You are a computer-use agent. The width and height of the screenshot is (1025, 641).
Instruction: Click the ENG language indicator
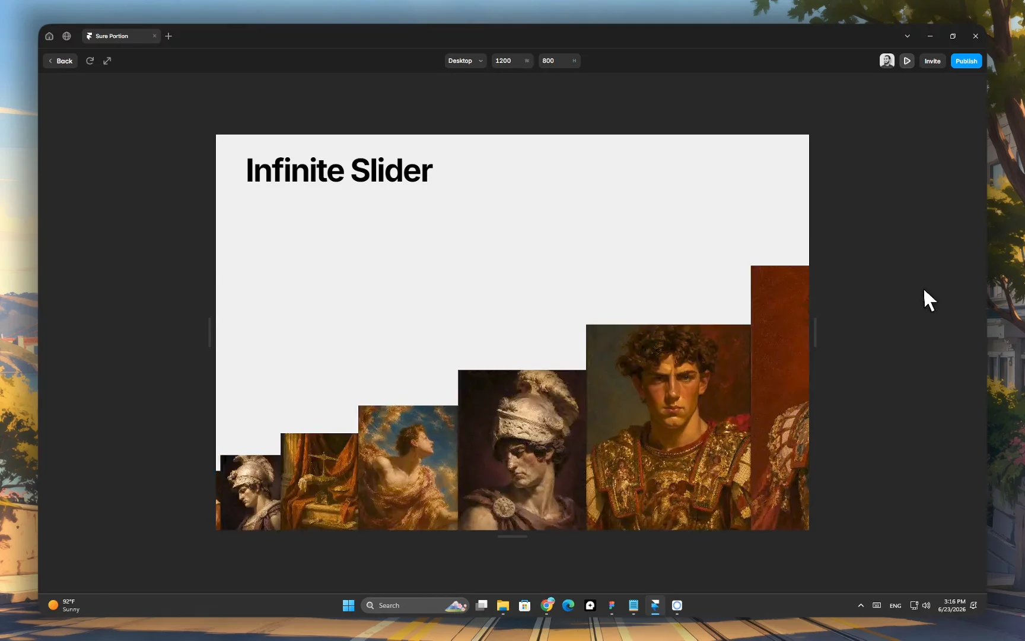(895, 605)
